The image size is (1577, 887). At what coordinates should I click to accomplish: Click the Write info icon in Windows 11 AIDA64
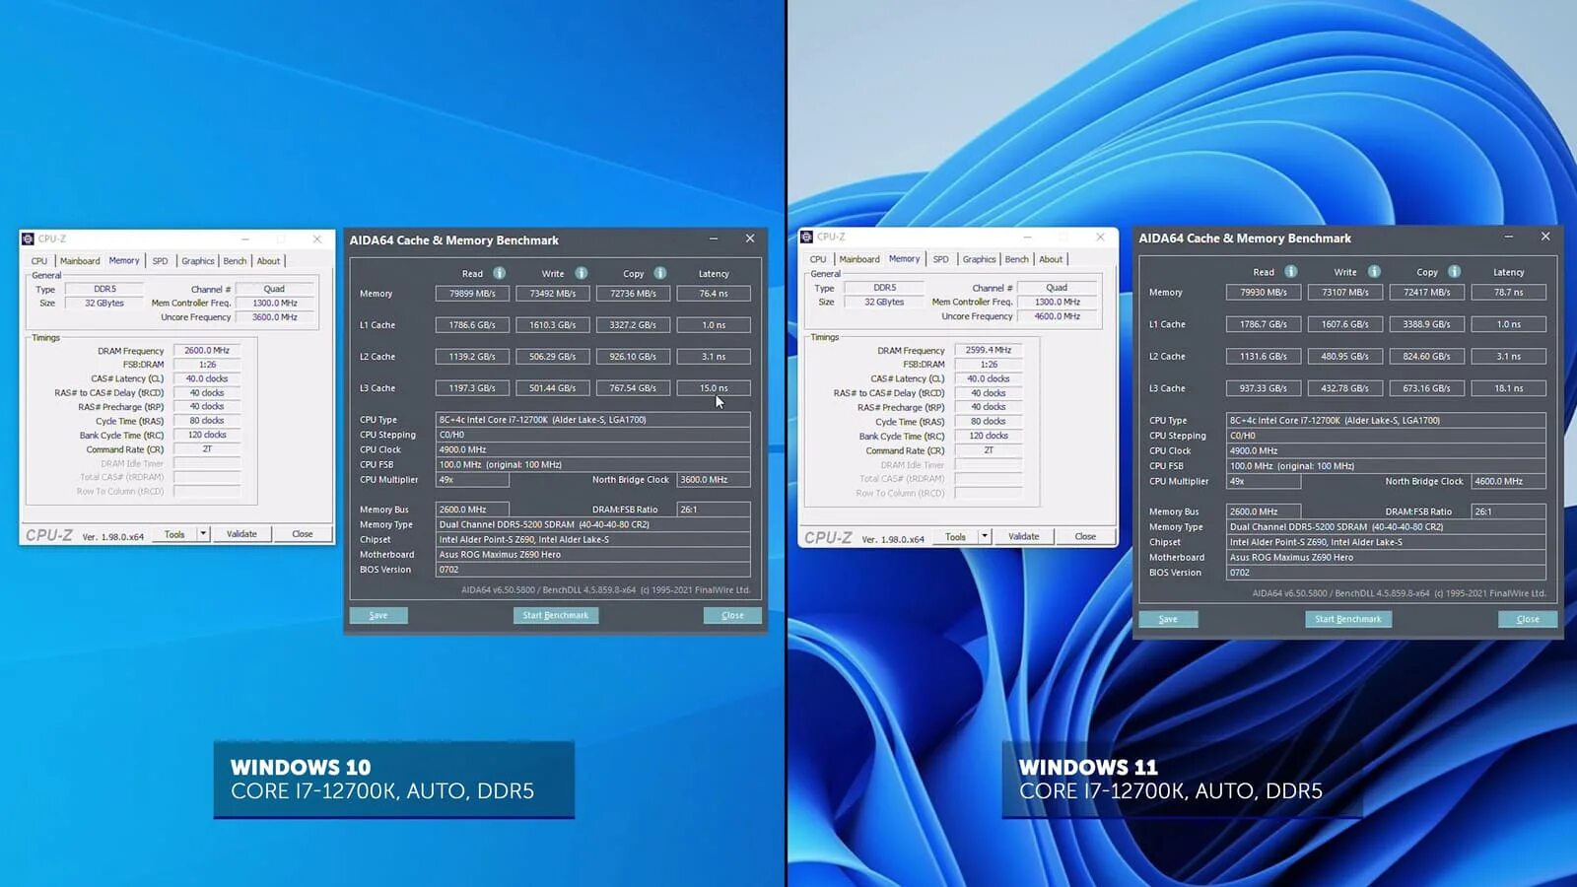1374,271
